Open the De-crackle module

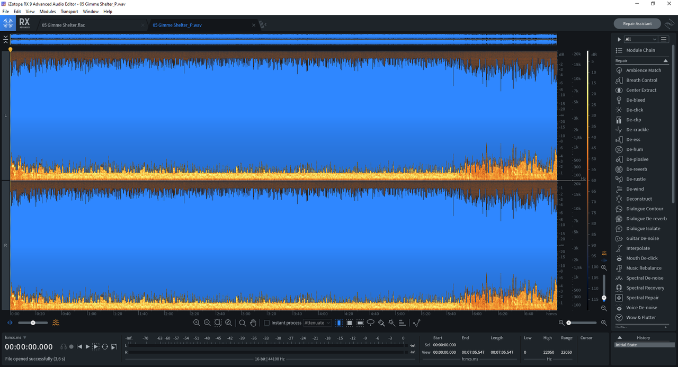(632, 130)
